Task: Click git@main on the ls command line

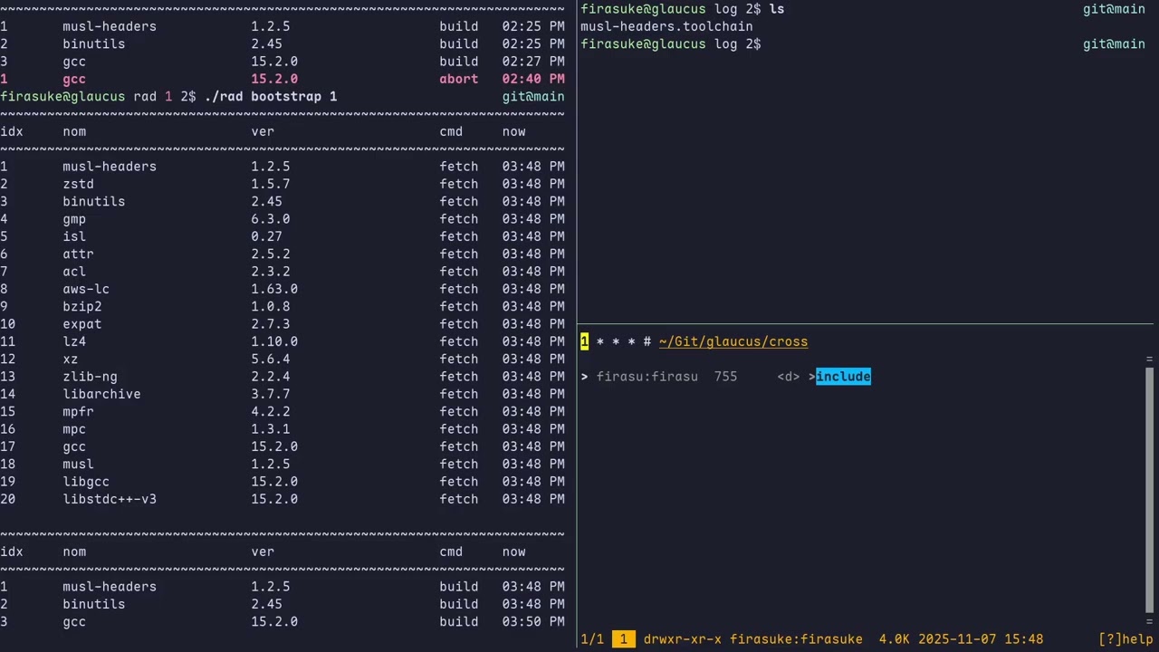Action: click(x=1114, y=9)
